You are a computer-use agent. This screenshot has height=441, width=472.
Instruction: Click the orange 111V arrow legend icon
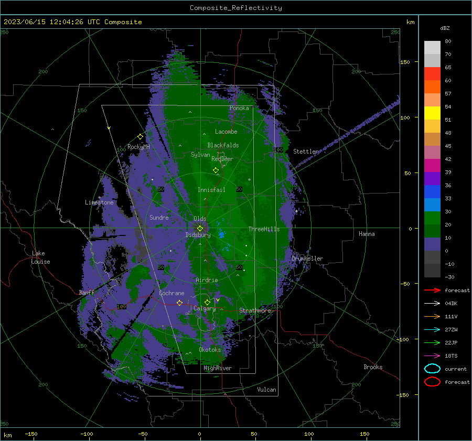point(432,316)
